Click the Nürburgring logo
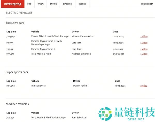 (x=13, y=4)
